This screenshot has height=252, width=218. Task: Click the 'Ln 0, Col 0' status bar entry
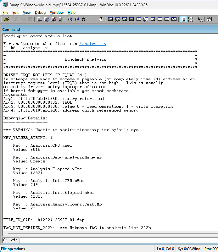tap(165, 249)
